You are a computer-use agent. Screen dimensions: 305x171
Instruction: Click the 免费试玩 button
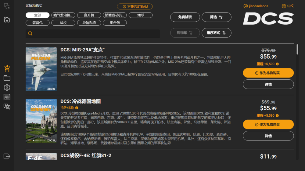(x=185, y=17)
